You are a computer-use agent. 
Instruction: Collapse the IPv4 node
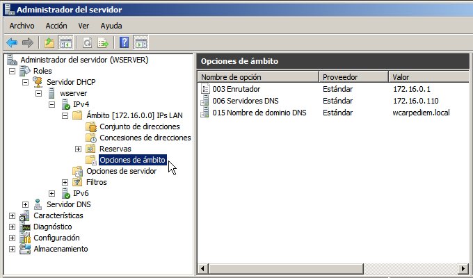pyautogui.click(x=52, y=105)
